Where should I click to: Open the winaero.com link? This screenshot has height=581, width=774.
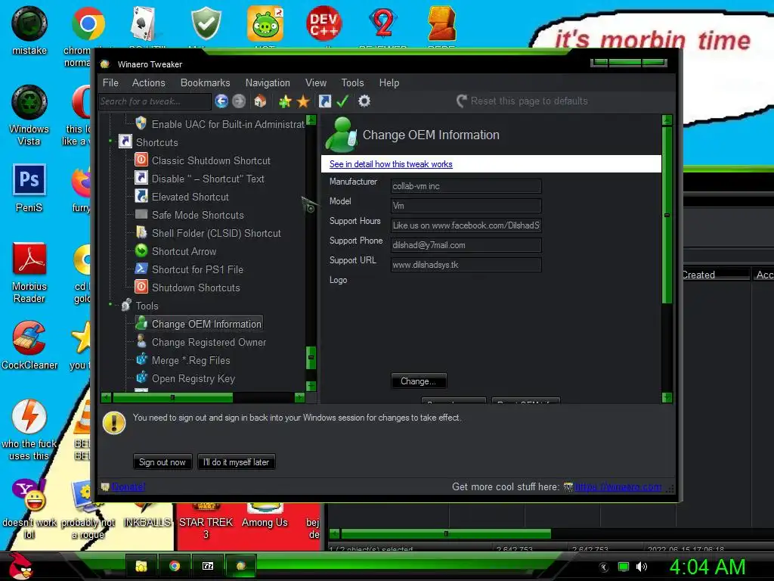click(x=618, y=486)
